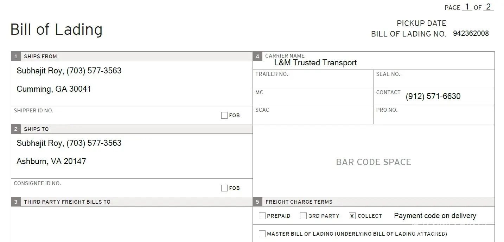Click the carrier Contact phone field
The image size is (504, 242).
coord(433,97)
